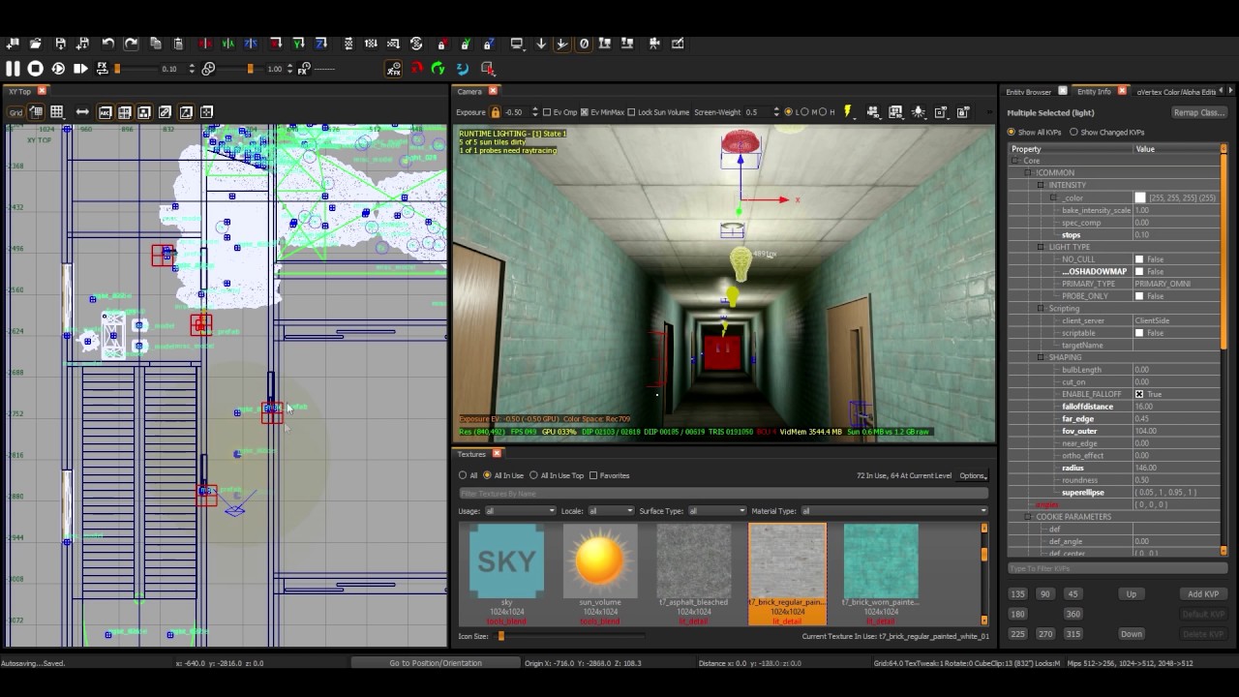Screen dimensions: 1239x697
Task: Select All In Use Top radio button
Action: coord(533,475)
